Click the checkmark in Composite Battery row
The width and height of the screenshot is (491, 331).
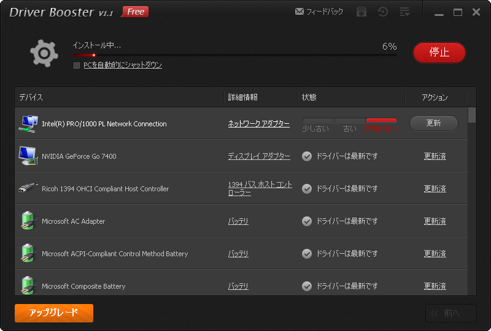pyautogui.click(x=307, y=286)
